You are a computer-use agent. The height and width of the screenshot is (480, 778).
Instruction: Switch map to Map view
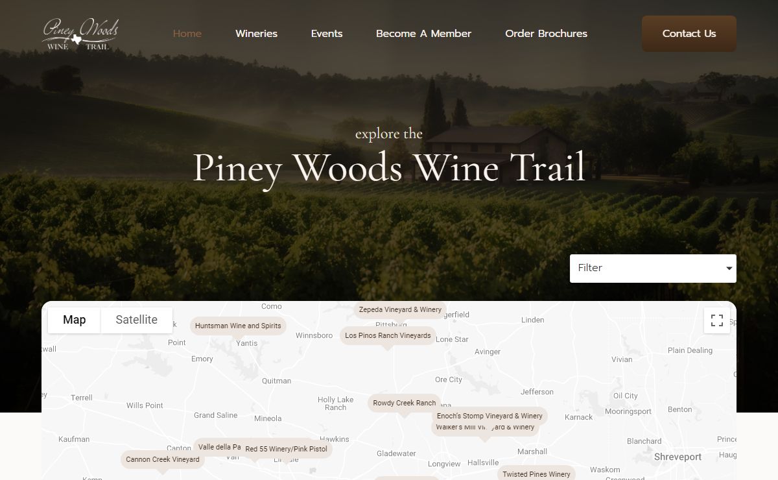point(75,320)
